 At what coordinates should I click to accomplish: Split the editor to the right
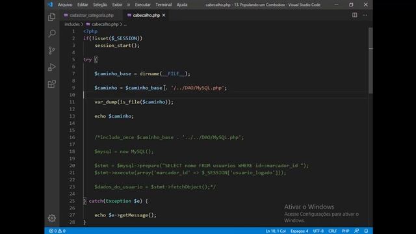point(354,15)
